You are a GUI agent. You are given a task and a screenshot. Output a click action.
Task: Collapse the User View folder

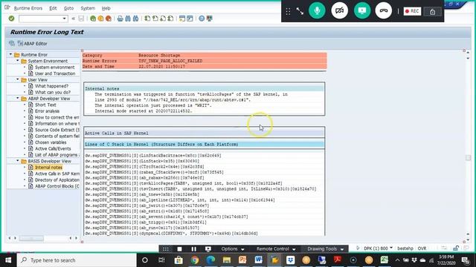tap(17, 79)
